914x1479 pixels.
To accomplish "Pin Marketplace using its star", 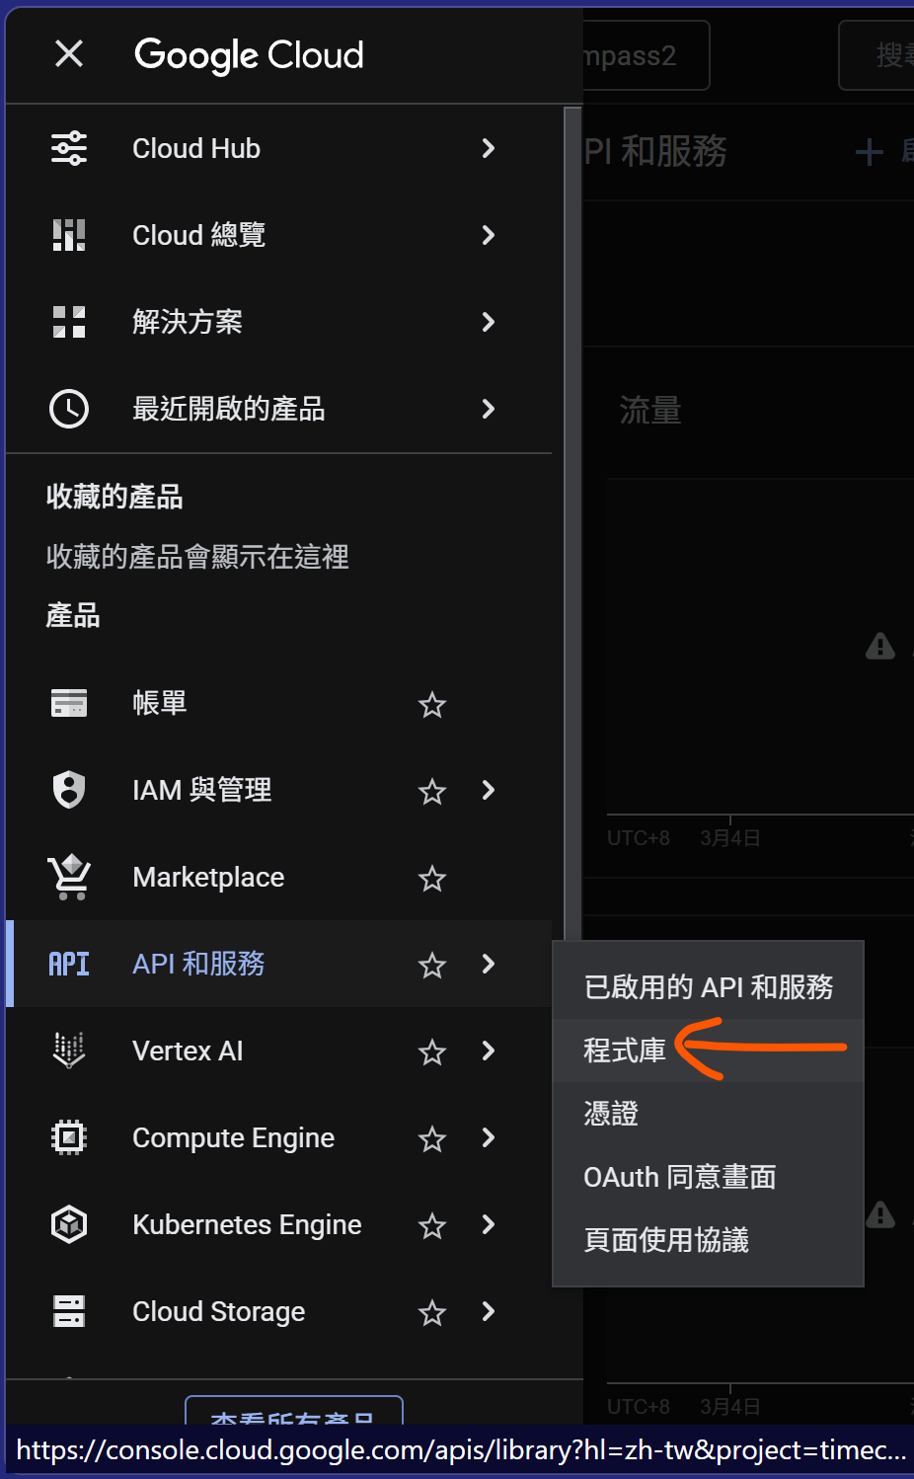I will [x=432, y=879].
